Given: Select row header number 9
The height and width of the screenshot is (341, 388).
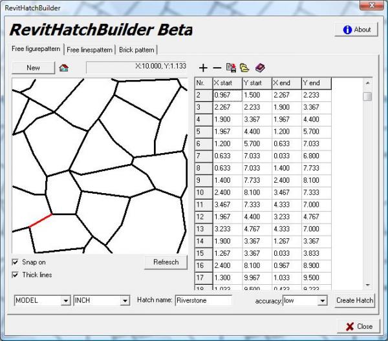Looking at the screenshot, I should [x=204, y=180].
